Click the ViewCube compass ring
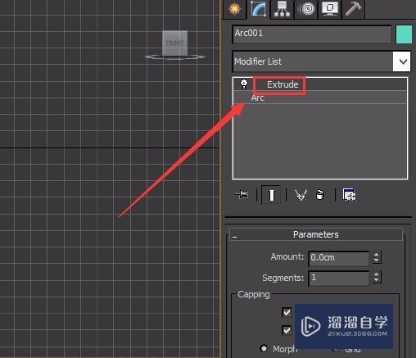 pos(174,57)
